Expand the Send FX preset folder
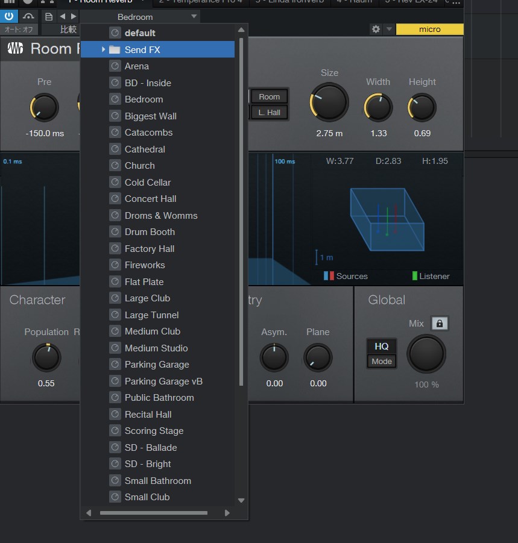 click(x=104, y=49)
